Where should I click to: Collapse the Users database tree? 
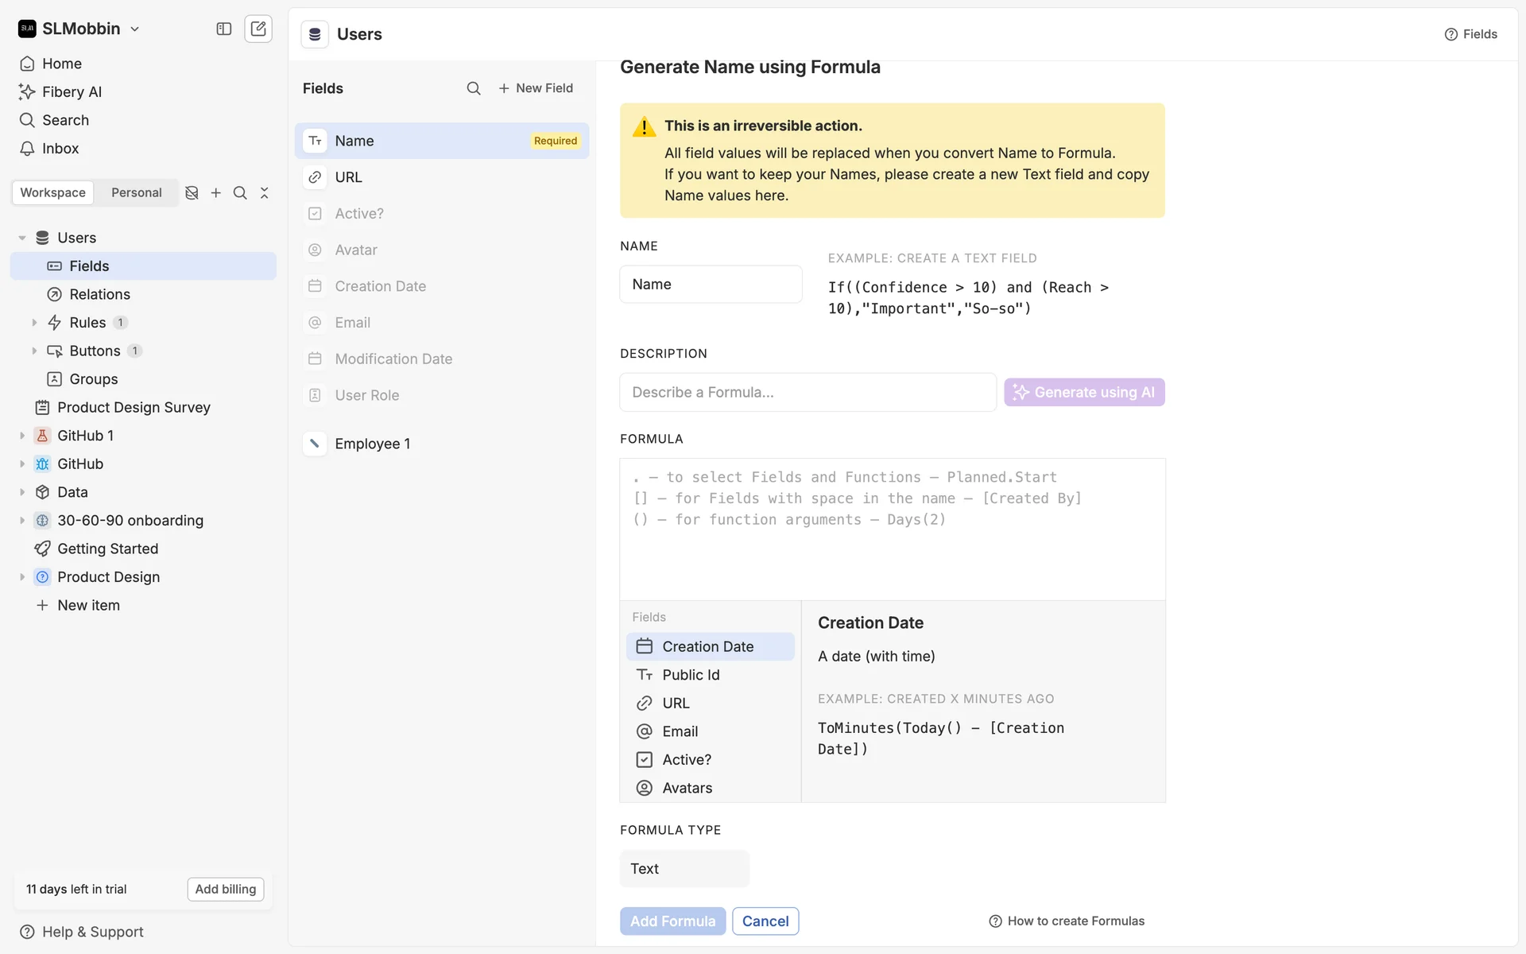coord(22,238)
